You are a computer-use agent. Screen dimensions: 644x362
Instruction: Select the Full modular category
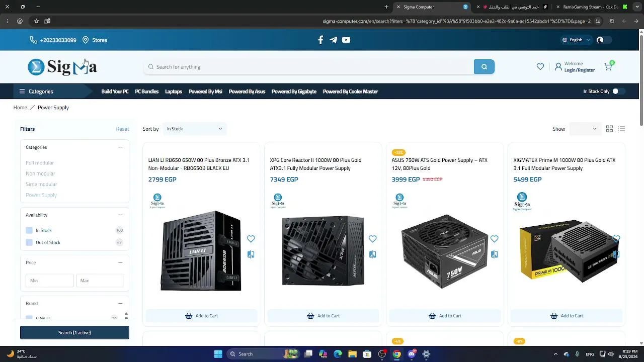point(40,163)
